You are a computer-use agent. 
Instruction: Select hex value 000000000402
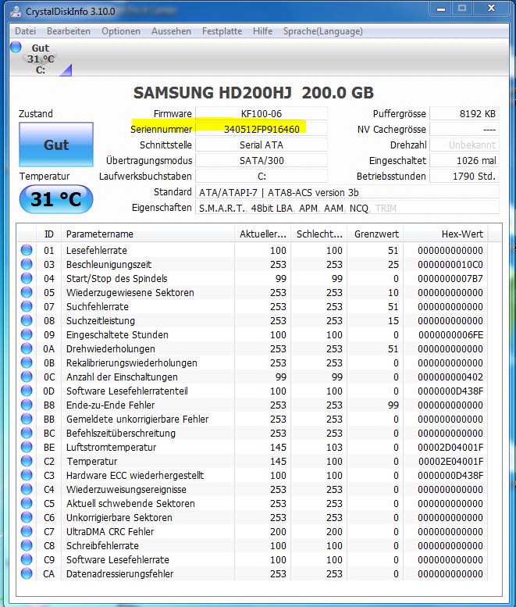click(x=450, y=377)
